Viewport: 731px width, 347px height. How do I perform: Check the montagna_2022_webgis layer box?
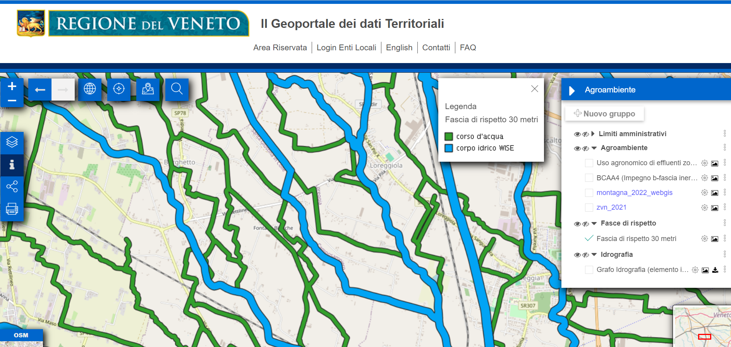(x=589, y=193)
